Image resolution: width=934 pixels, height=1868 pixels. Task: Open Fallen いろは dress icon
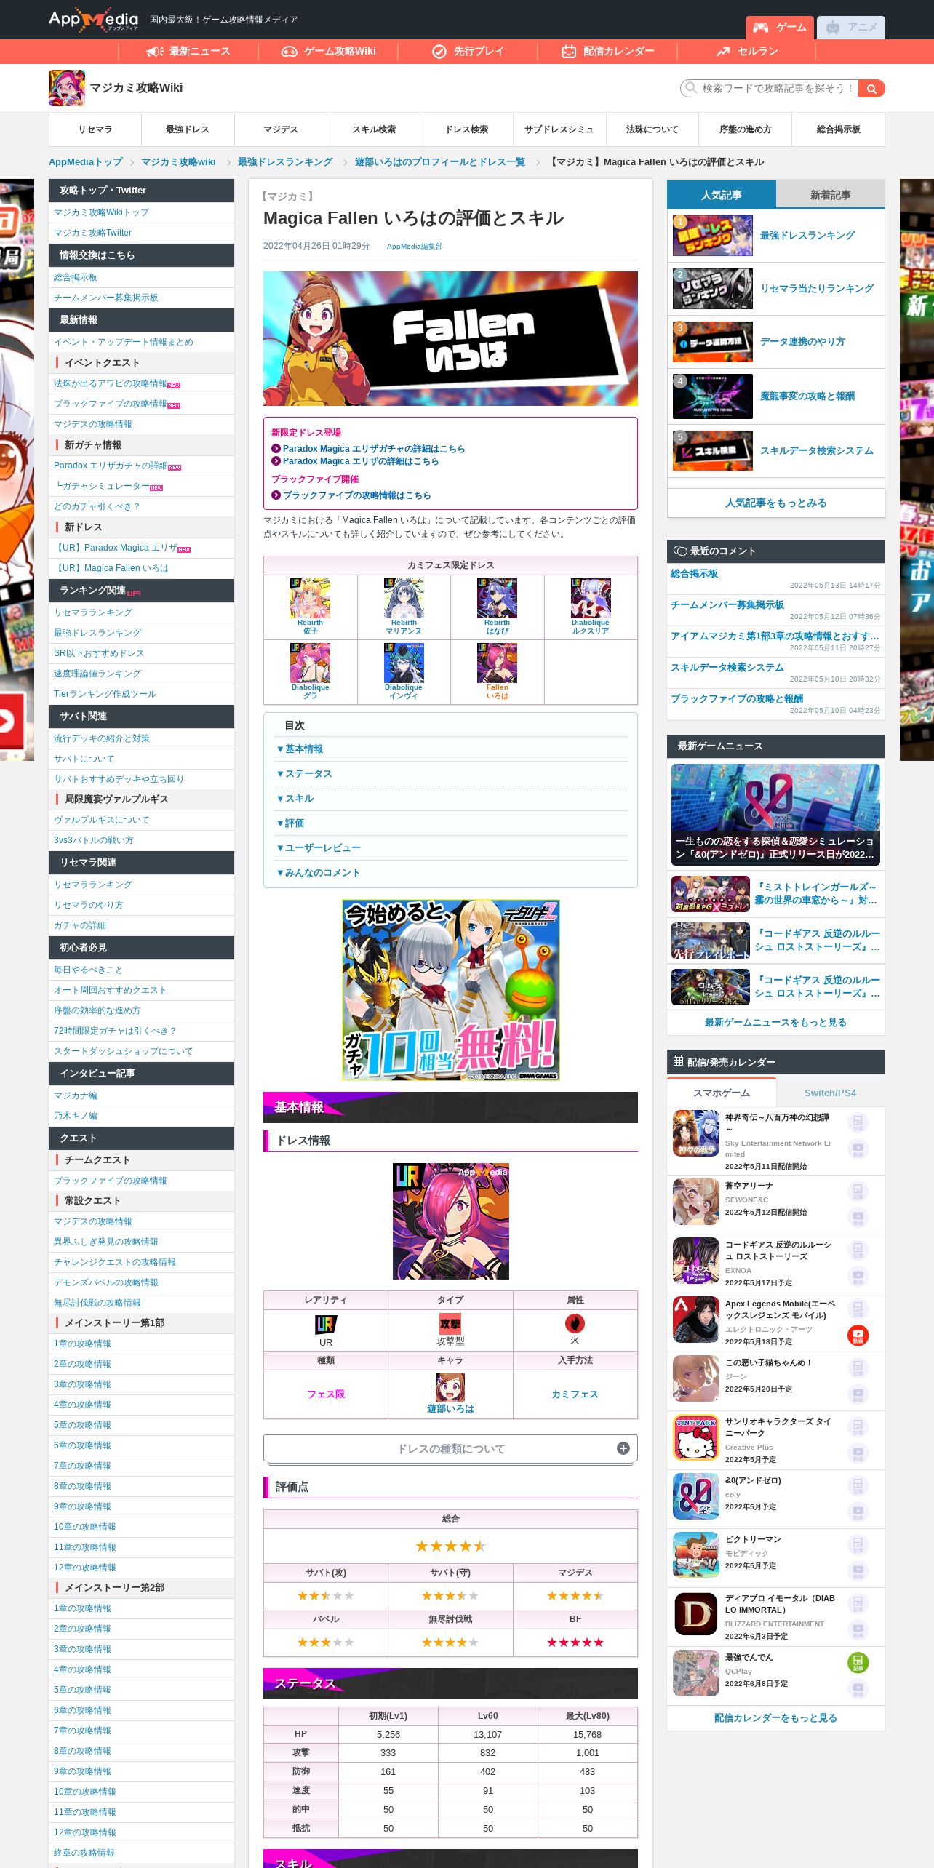[x=497, y=663]
